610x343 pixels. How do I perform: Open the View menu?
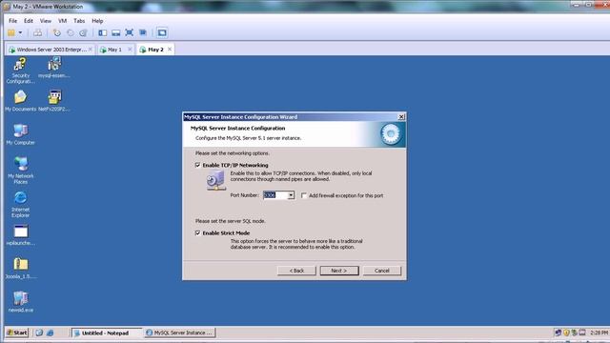[x=46, y=21]
